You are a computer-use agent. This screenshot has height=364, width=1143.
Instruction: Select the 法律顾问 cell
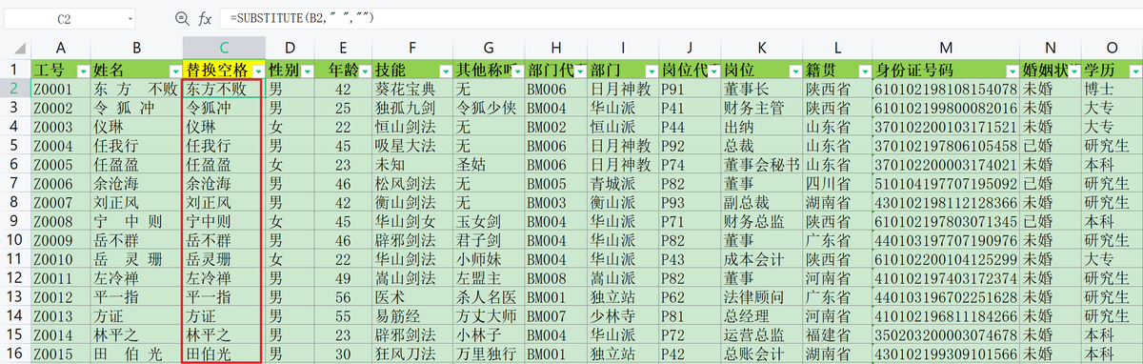tap(761, 296)
